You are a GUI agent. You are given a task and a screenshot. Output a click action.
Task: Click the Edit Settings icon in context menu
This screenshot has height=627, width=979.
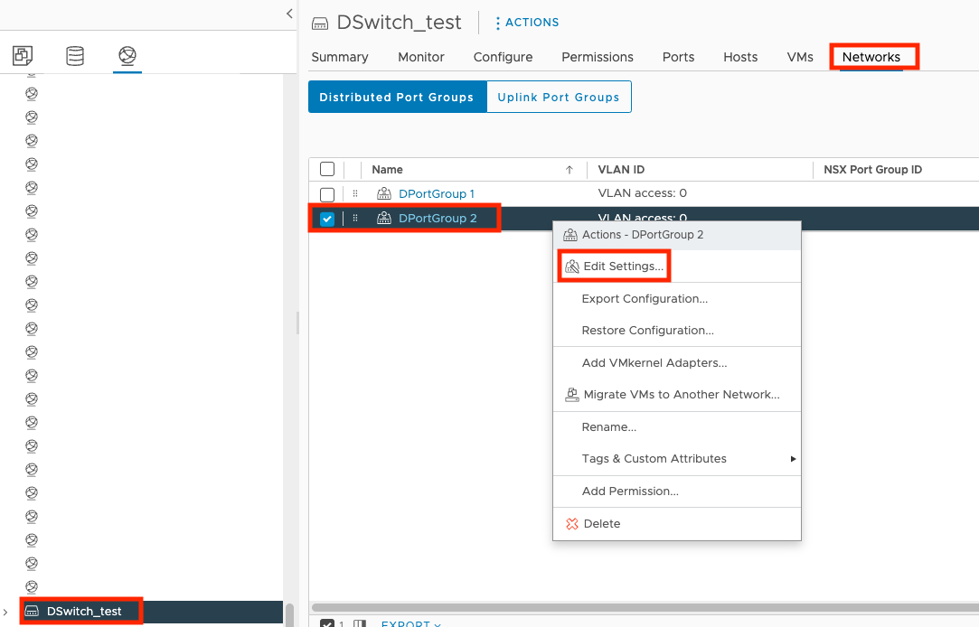(571, 267)
